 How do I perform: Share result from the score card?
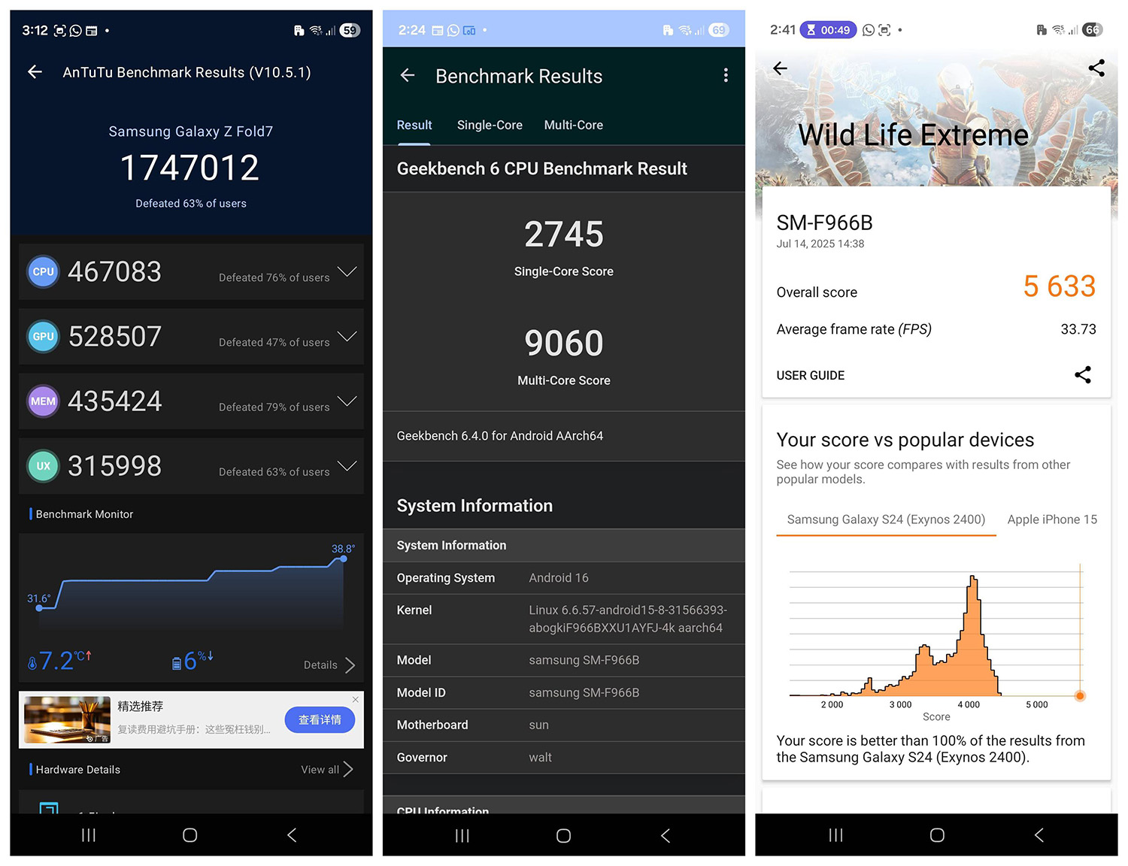[x=1083, y=374]
